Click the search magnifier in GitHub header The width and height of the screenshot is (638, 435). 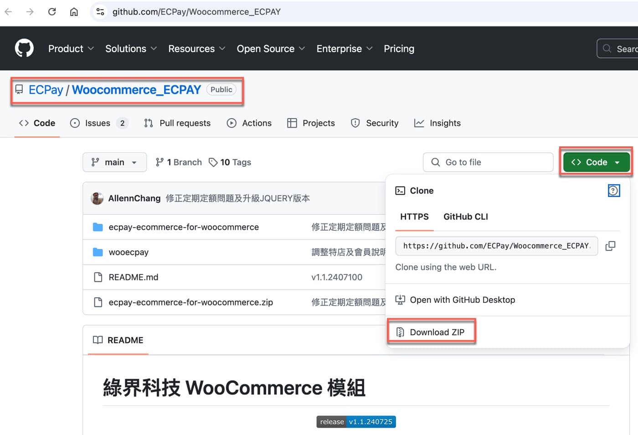click(x=607, y=48)
